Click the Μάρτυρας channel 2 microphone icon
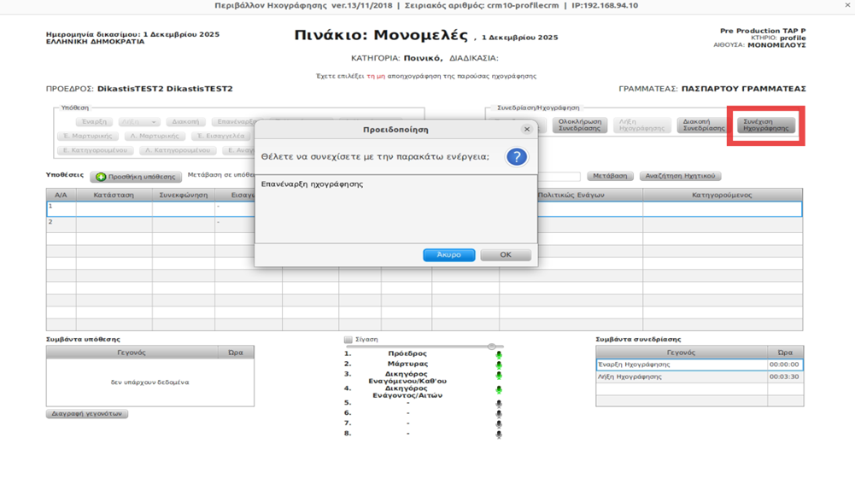This screenshot has width=855, height=496. [x=499, y=365]
